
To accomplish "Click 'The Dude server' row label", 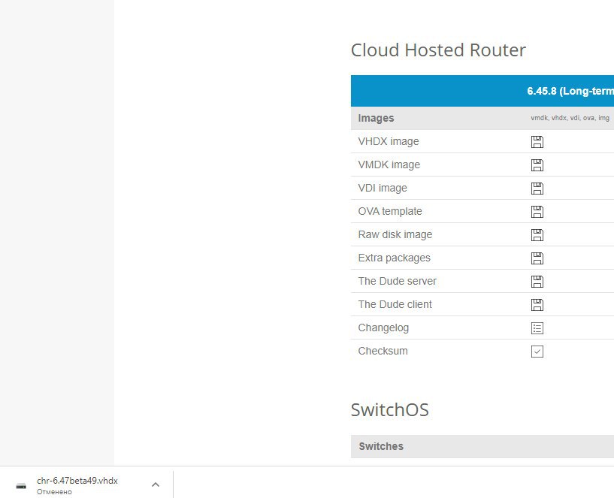I will pyautogui.click(x=397, y=281).
